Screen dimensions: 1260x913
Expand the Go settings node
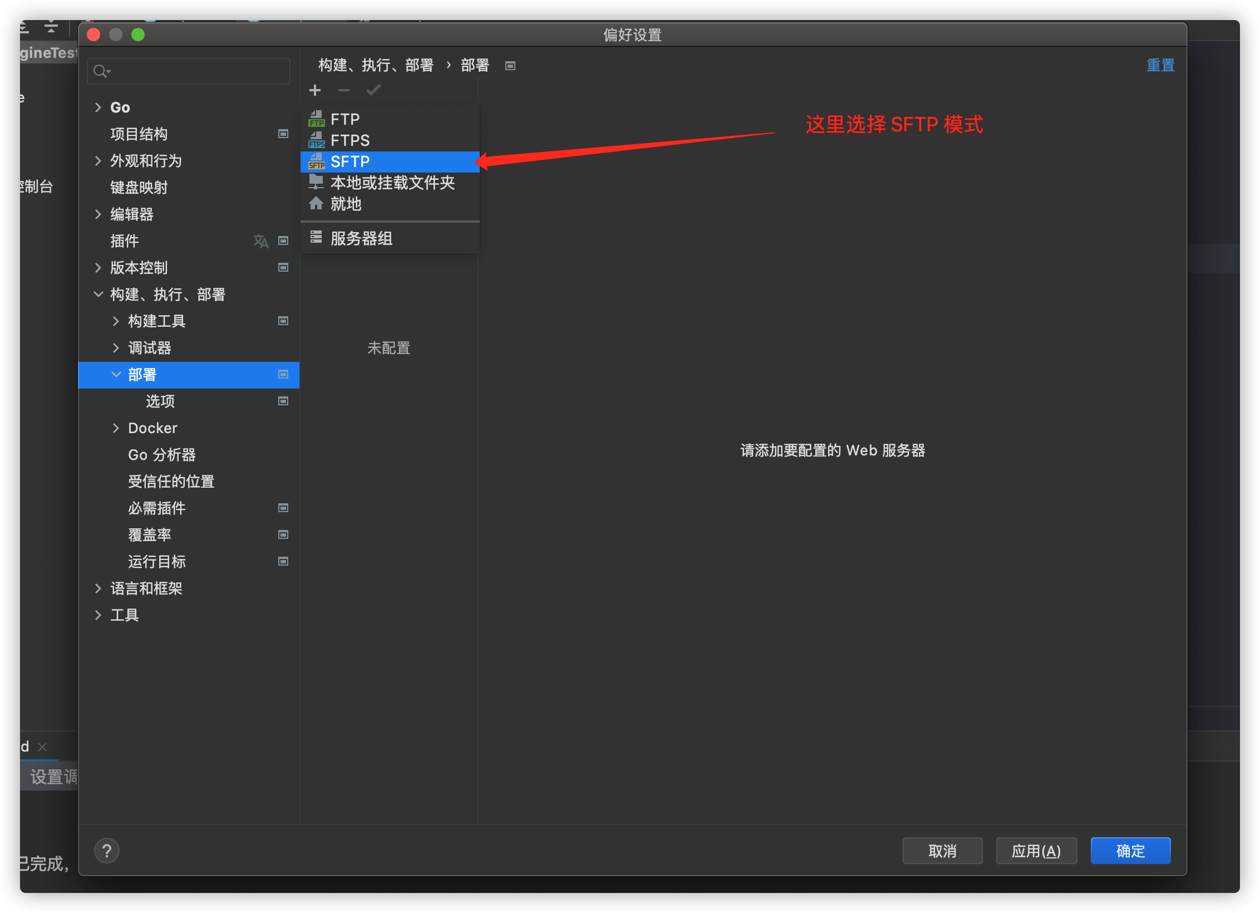click(x=99, y=107)
